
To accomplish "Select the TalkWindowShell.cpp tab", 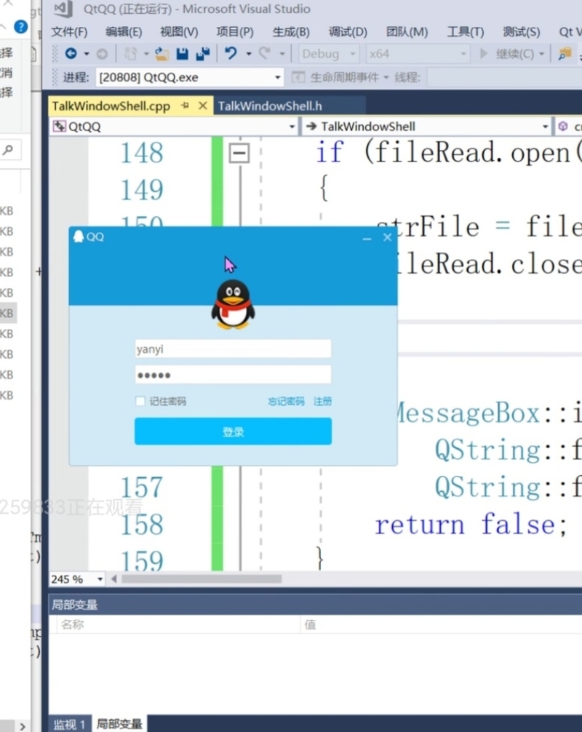I will pos(111,106).
